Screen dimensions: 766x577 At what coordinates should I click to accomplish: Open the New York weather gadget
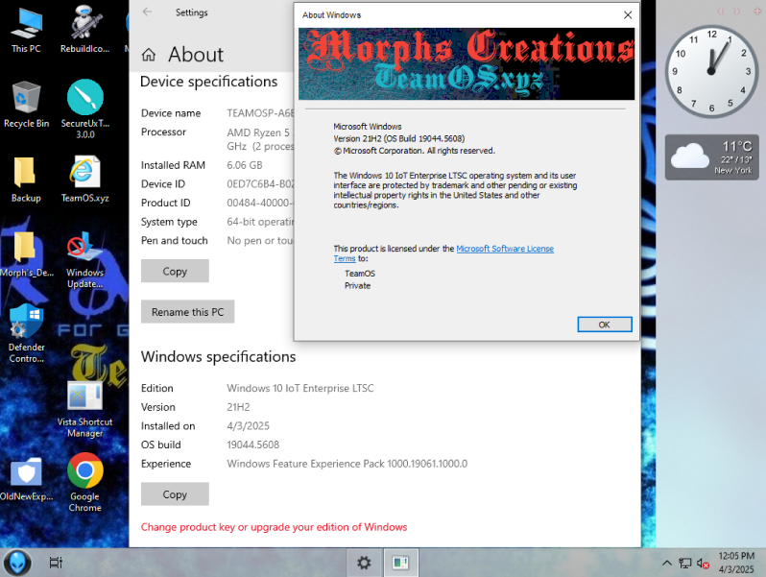click(x=712, y=157)
